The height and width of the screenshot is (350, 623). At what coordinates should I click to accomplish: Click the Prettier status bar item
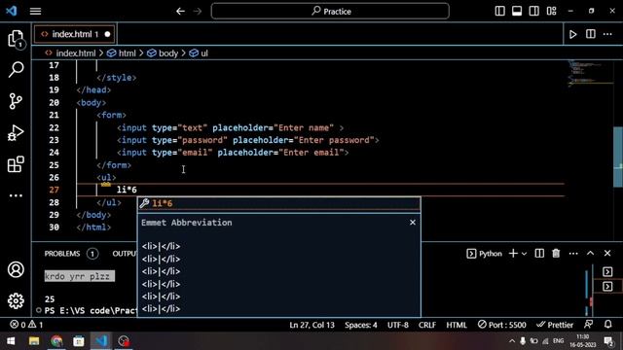click(x=555, y=325)
